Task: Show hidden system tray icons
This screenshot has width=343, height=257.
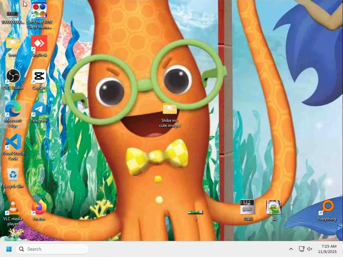Action: 291,249
